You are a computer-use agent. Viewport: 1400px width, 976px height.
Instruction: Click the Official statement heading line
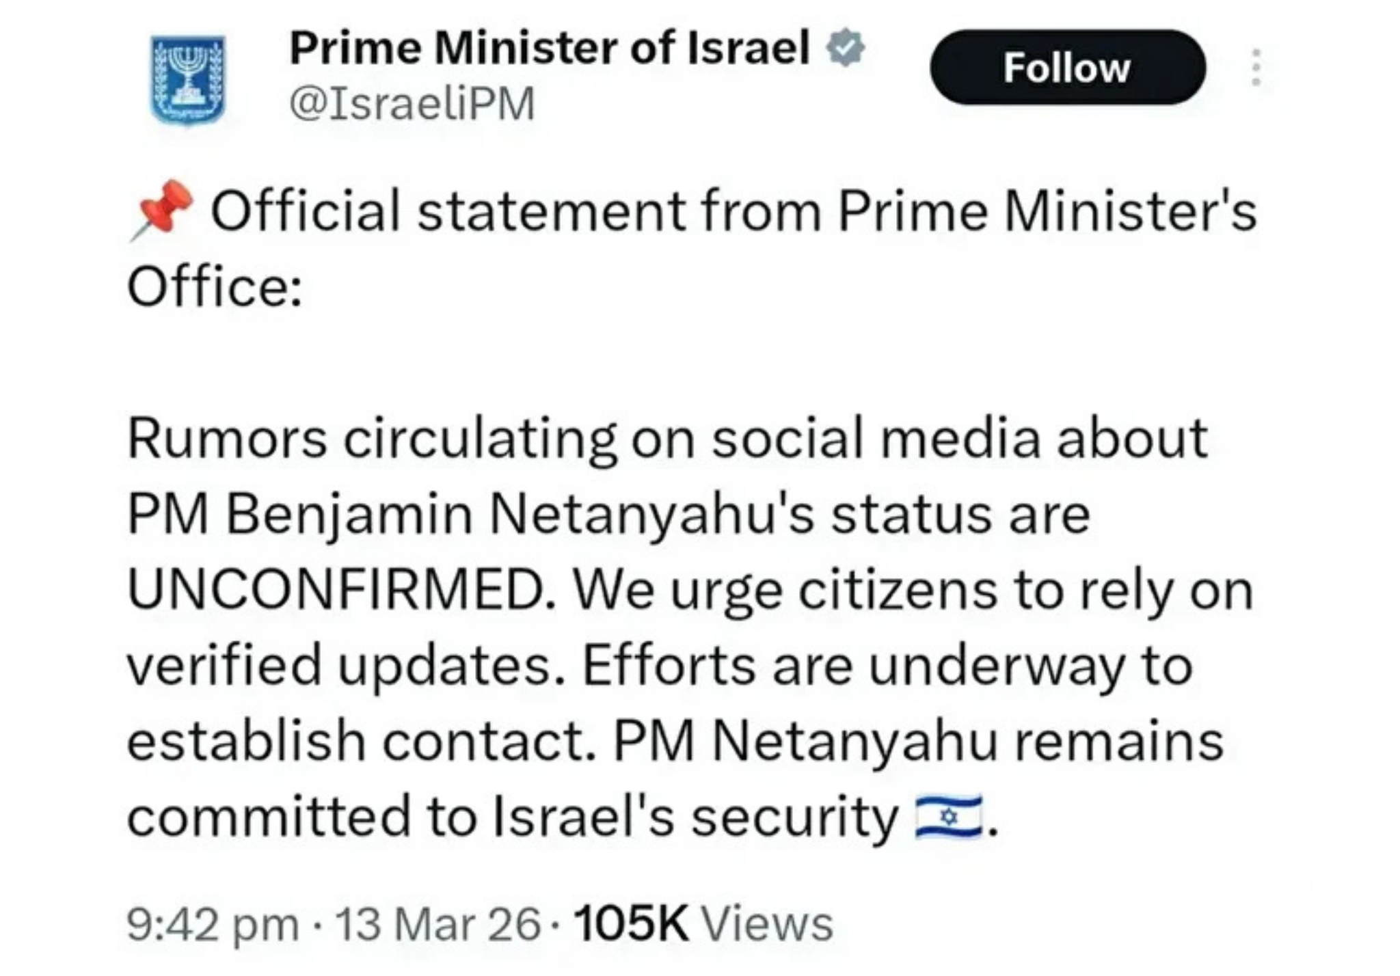point(733,211)
